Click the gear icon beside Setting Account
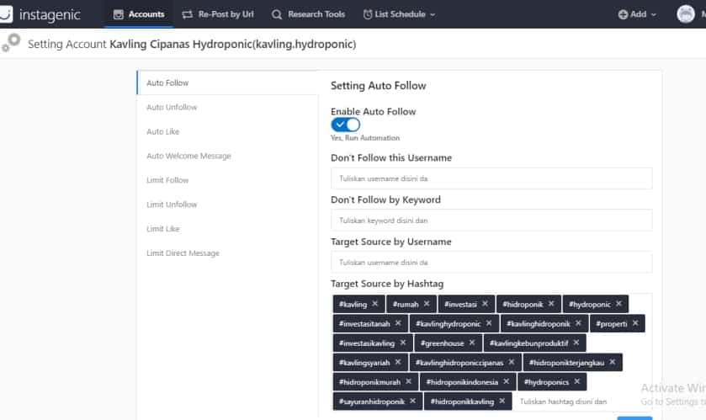This screenshot has height=420, width=706. click(x=11, y=43)
